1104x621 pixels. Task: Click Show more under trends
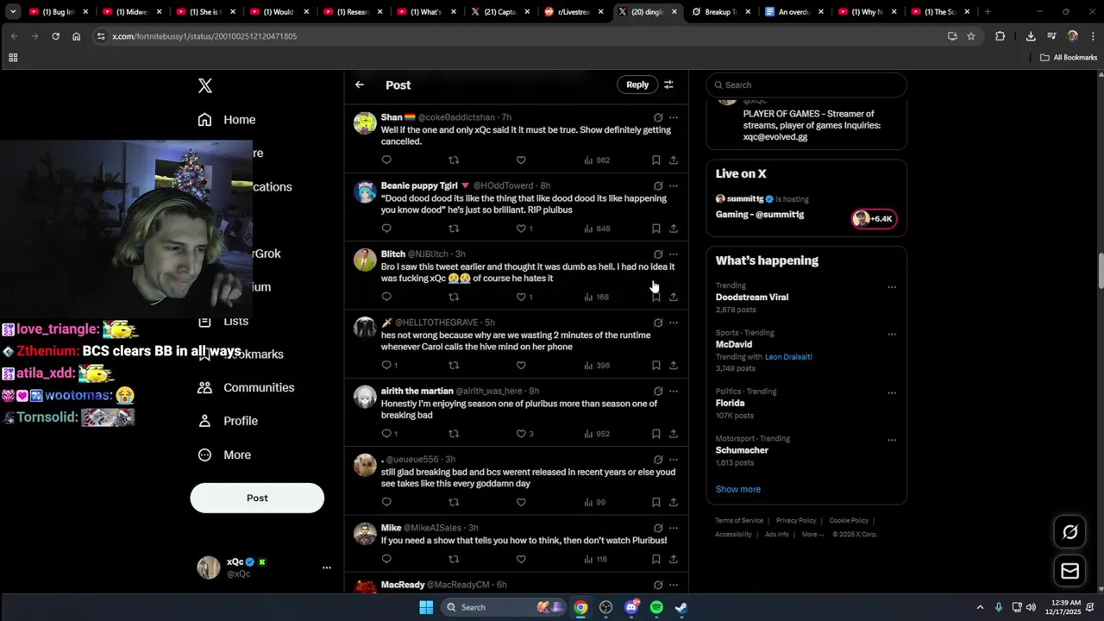[x=738, y=489]
